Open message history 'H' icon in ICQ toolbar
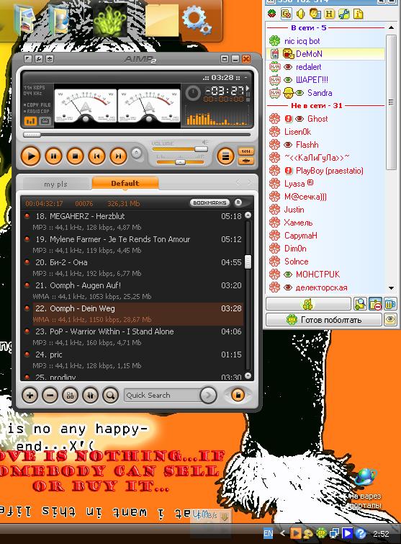Viewport: 401px width, 544px height. [329, 14]
